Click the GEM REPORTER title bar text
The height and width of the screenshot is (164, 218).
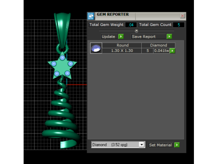[113, 15]
